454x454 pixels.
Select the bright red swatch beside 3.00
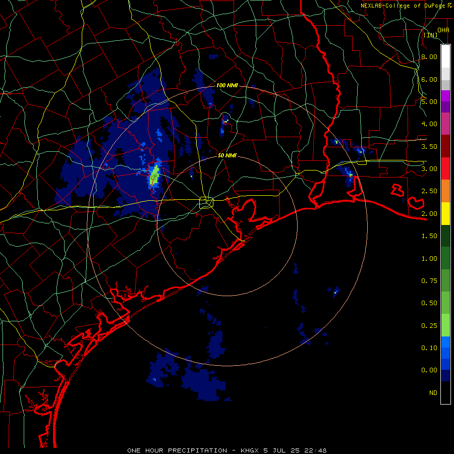click(x=445, y=168)
